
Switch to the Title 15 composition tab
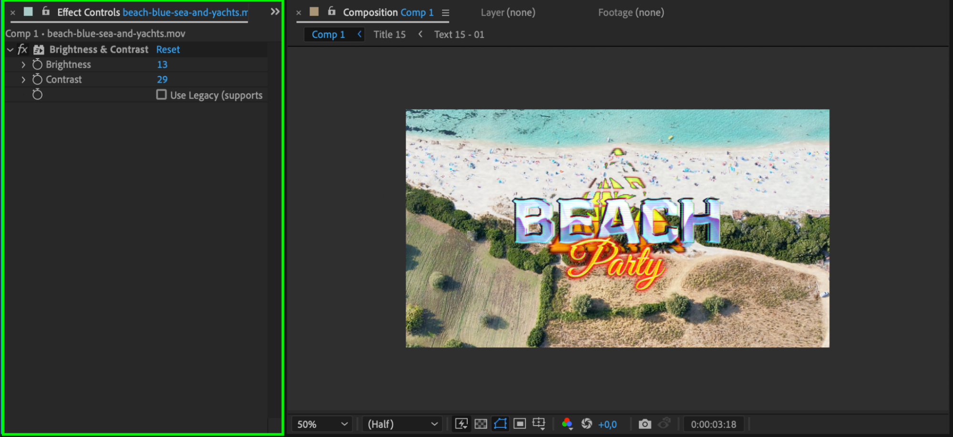pyautogui.click(x=389, y=34)
